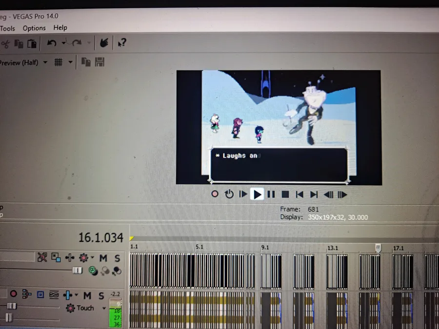Start playback with the Play button
Screen dimensions: 439x329
[x=257, y=194]
